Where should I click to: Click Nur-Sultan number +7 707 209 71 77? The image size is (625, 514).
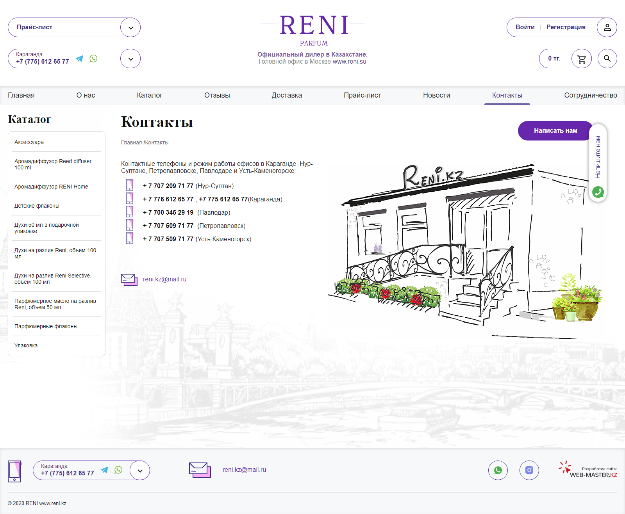pos(168,186)
